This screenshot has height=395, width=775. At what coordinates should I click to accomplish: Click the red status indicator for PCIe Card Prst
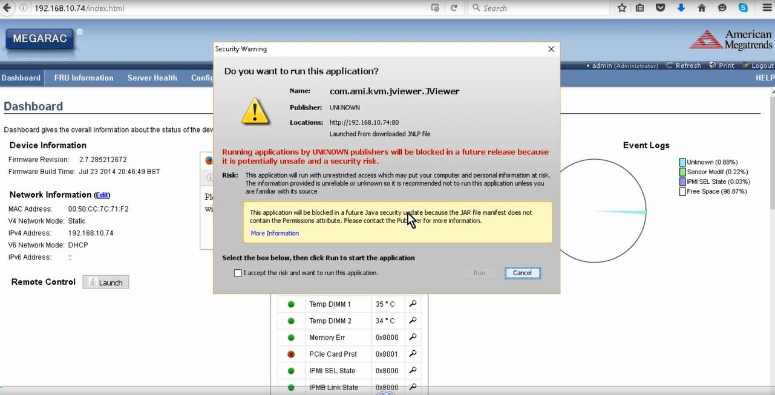coord(291,354)
